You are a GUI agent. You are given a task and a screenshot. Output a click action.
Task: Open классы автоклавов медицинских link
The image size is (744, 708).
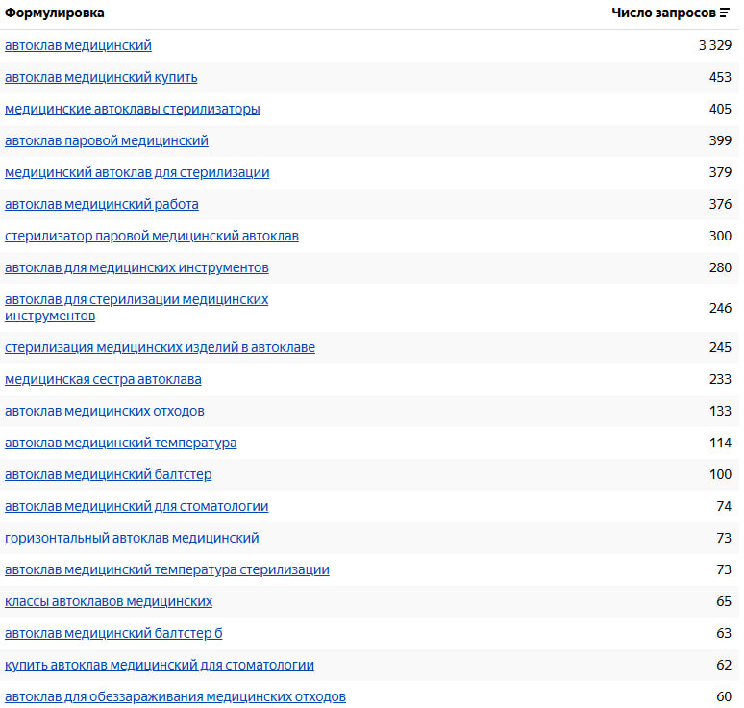109,601
